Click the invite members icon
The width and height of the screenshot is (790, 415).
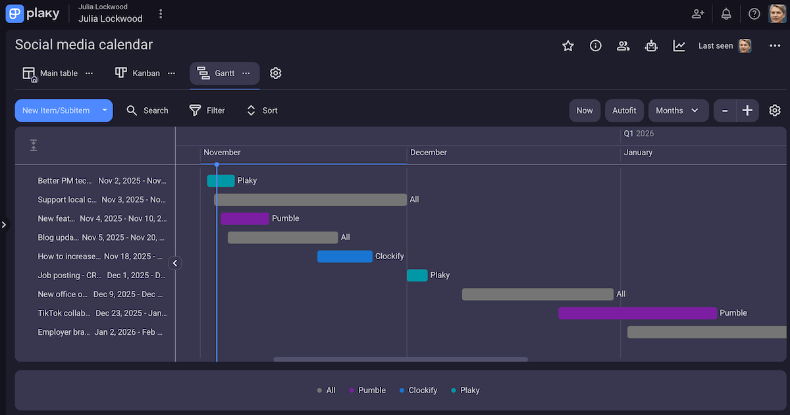tap(697, 13)
